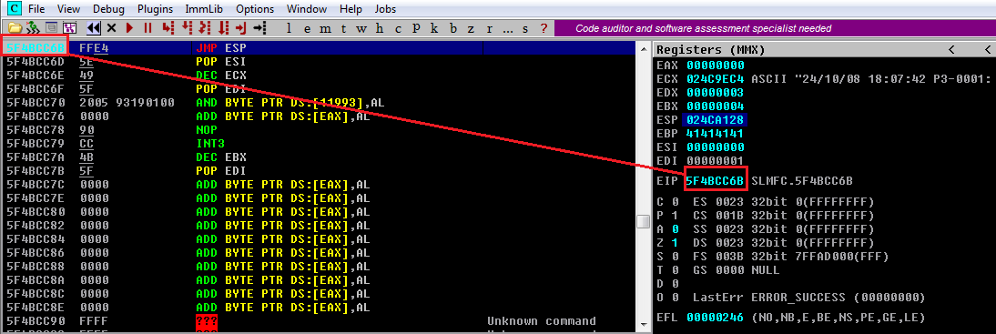This screenshot has height=334, width=996.
Task: Select the JMP ESP instruction line
Action: [319, 47]
